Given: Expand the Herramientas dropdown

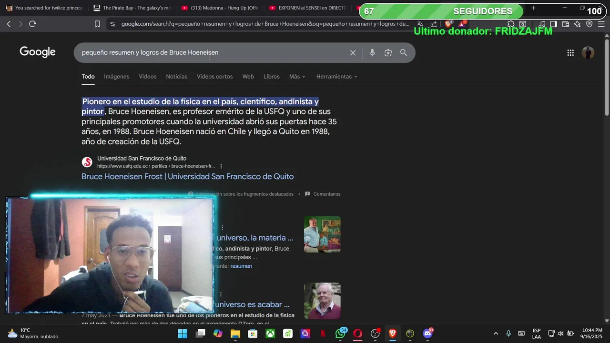Looking at the screenshot, I should pos(337,77).
